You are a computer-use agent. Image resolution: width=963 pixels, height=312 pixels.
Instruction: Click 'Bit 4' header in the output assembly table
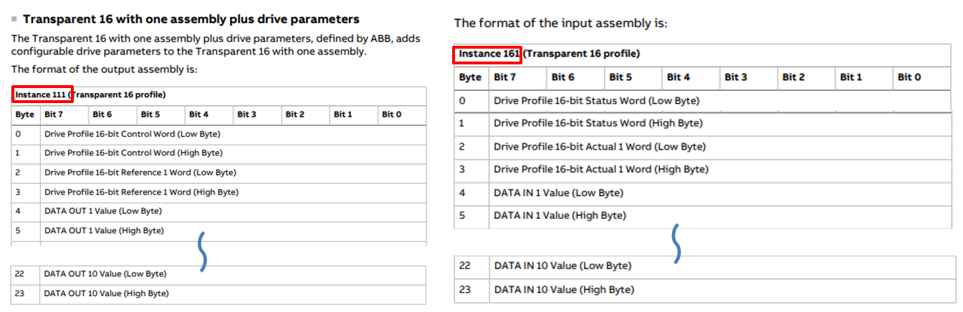[x=198, y=114]
